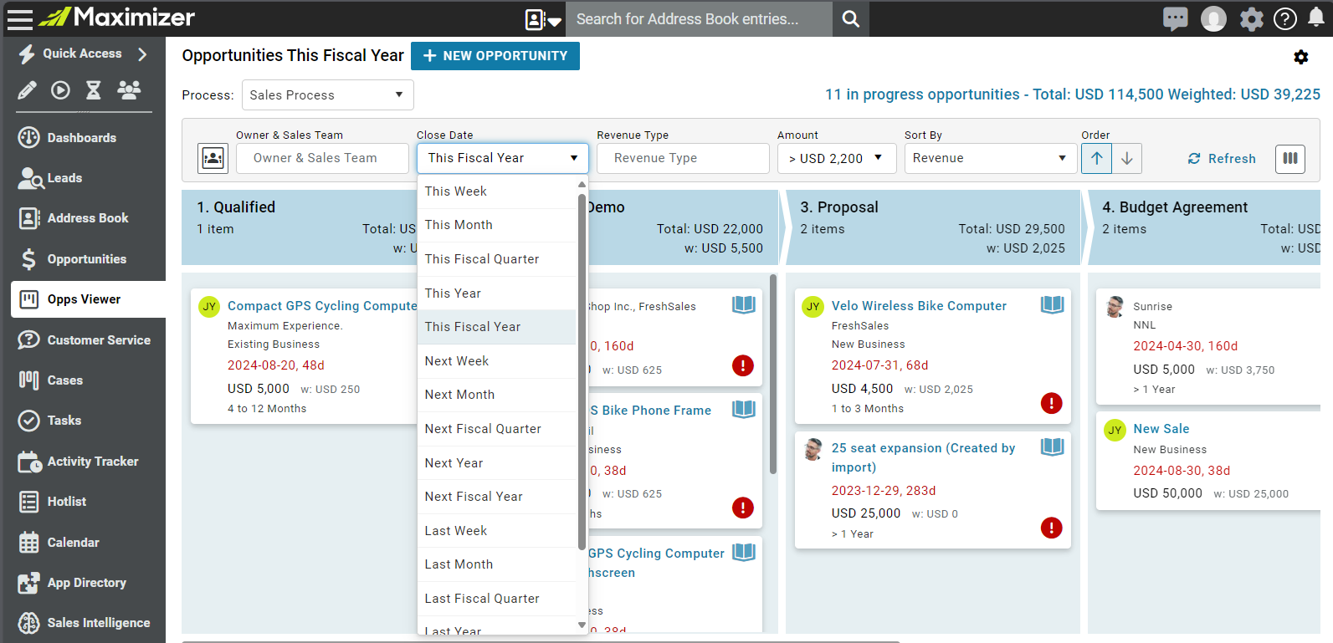The height and width of the screenshot is (643, 1333).
Task: Click the dropdown scroll down arrow
Action: coord(582,625)
